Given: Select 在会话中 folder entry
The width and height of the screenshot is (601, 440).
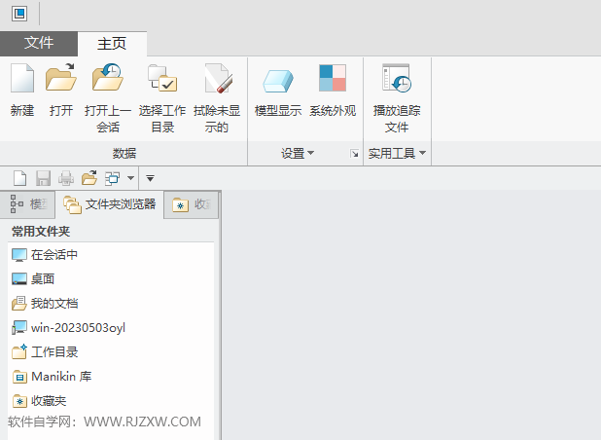Looking at the screenshot, I should pyautogui.click(x=45, y=255).
